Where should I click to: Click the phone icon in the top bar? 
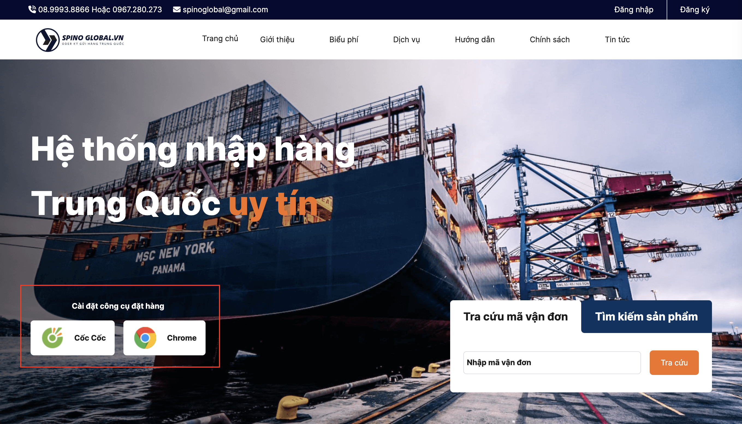click(x=32, y=9)
